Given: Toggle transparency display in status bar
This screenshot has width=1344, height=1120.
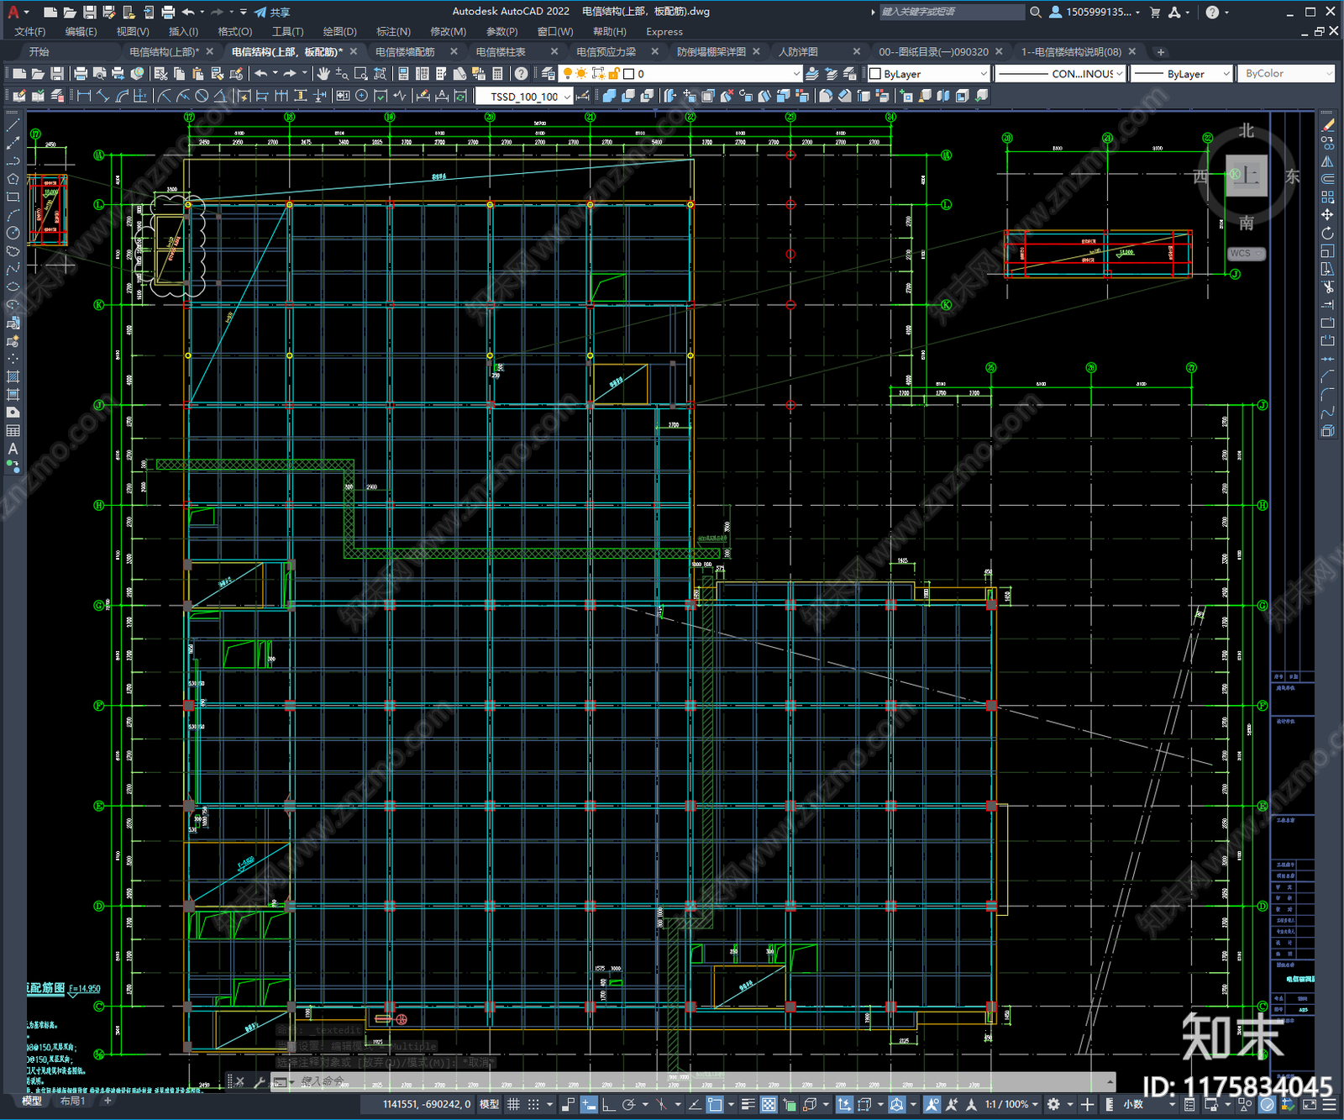Looking at the screenshot, I should 768,1104.
